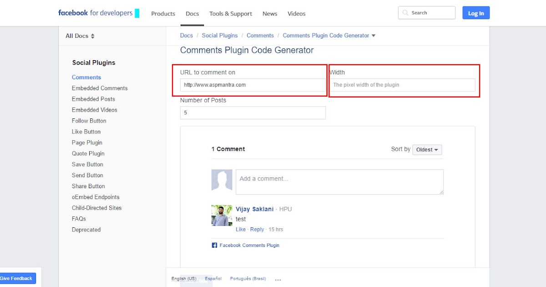Open the Oldest sort dropdown
Image resolution: width=546 pixels, height=287 pixels.
coord(427,149)
